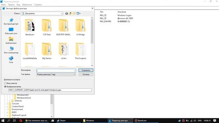Select the Environment tree item

point(17,109)
